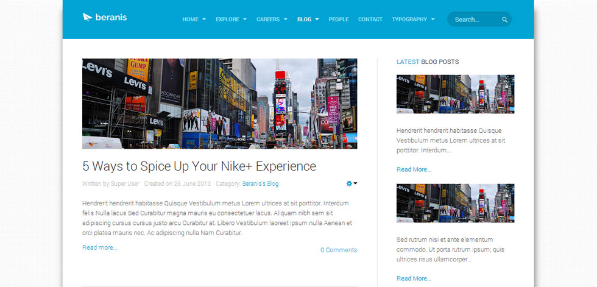Select the Blog menu item

pyautogui.click(x=304, y=19)
